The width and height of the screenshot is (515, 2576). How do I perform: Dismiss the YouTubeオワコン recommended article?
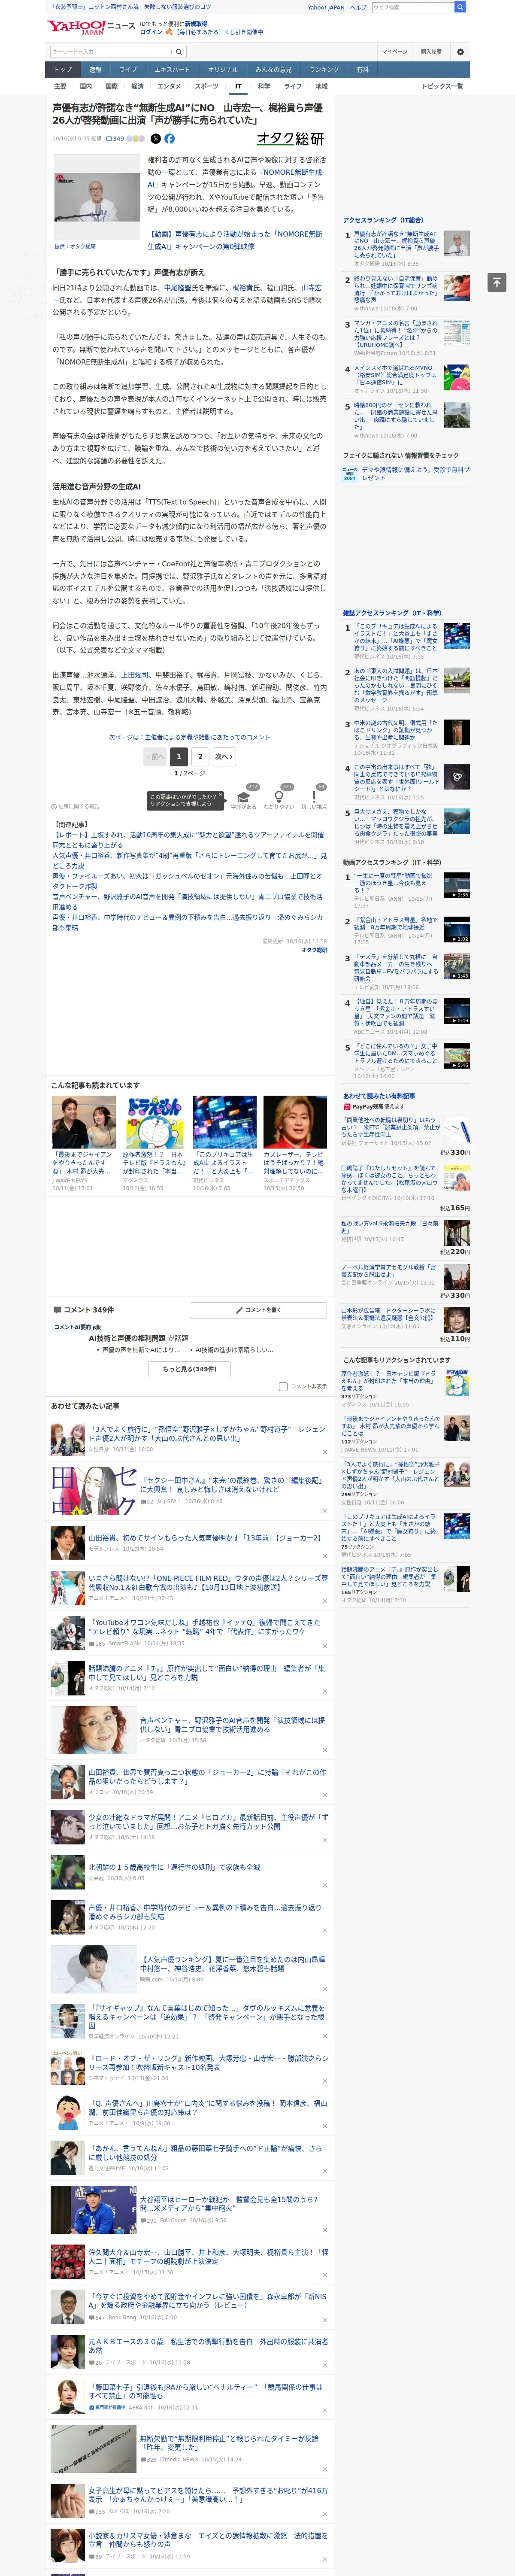pyautogui.click(x=324, y=1646)
